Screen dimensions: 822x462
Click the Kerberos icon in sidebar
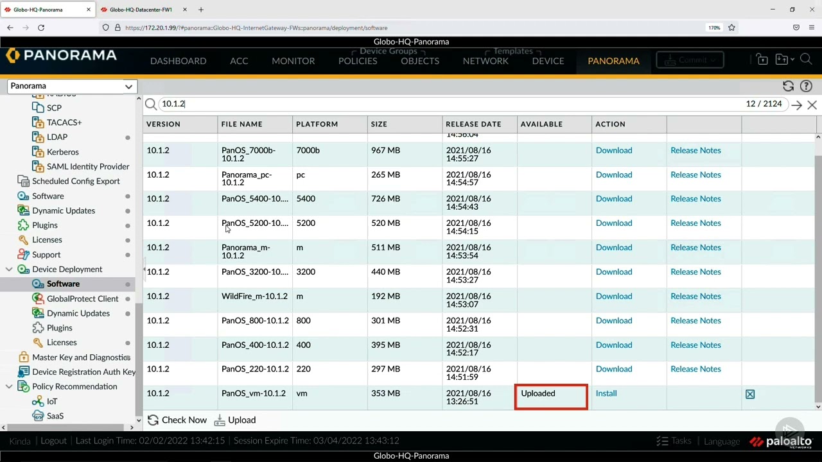tap(38, 152)
